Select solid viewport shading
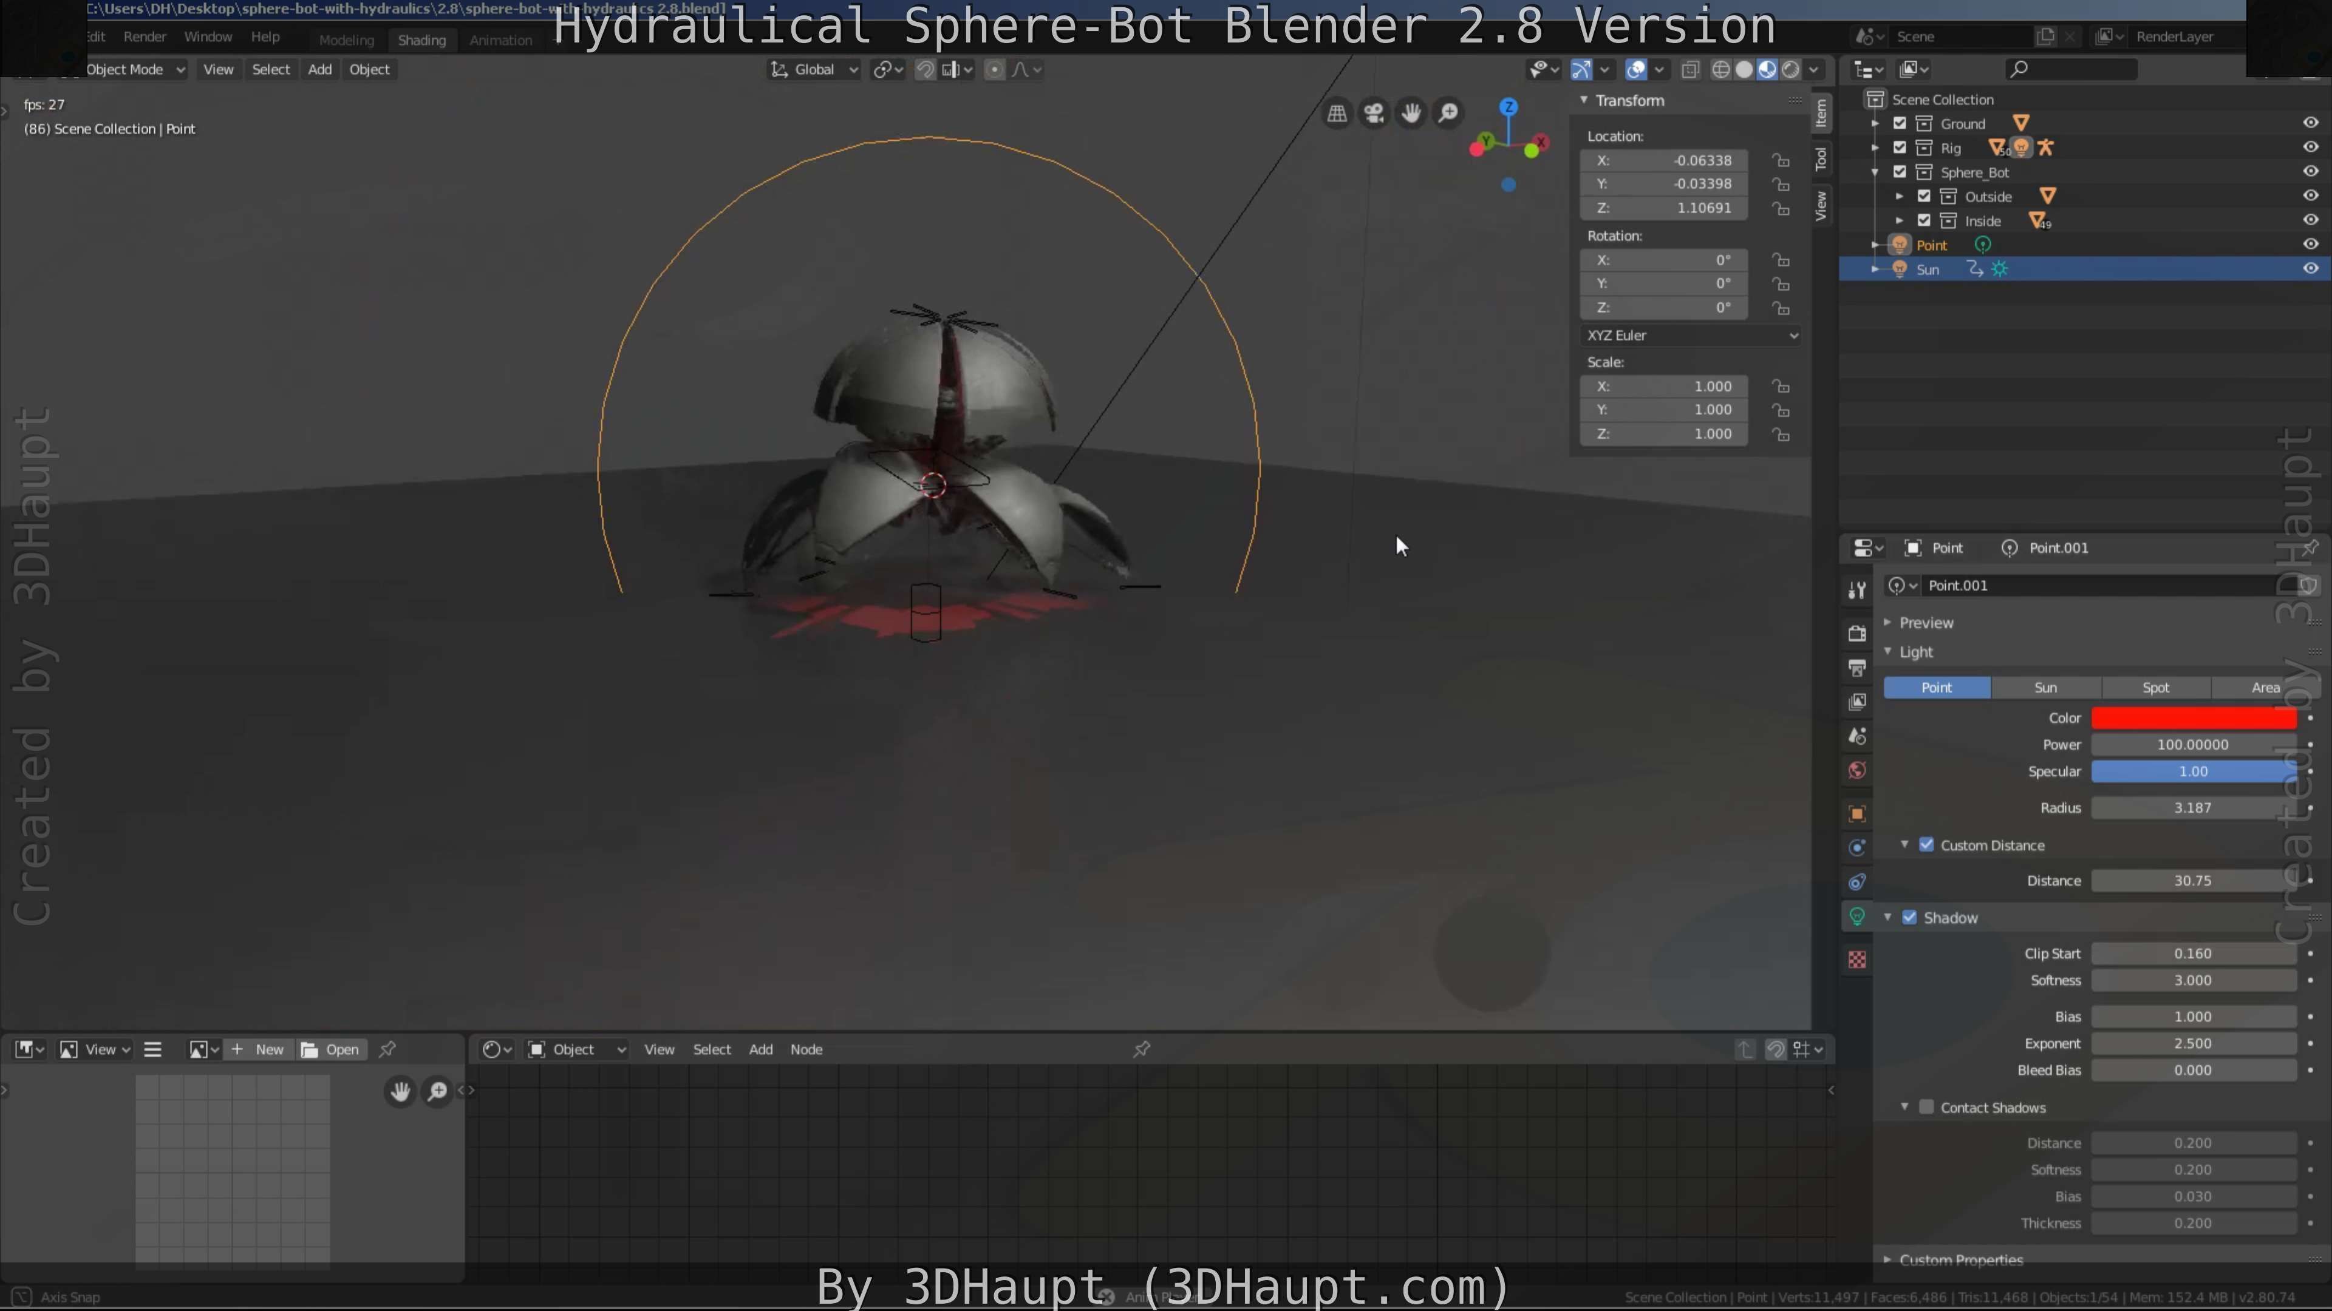The width and height of the screenshot is (2332, 1311). [1745, 70]
